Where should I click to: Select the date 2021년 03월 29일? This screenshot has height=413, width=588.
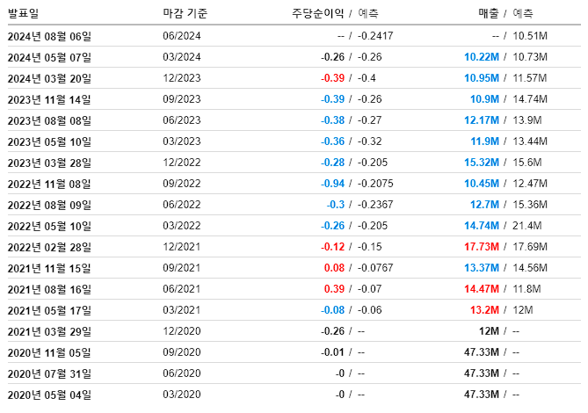pos(49,331)
